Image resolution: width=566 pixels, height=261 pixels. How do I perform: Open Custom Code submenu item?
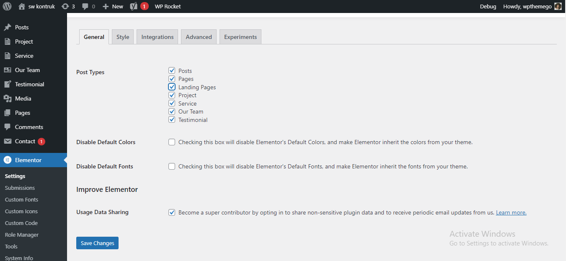pyautogui.click(x=21, y=223)
